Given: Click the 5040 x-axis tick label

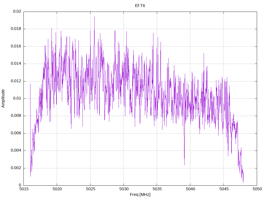Looking at the screenshot, I should tap(191, 189).
